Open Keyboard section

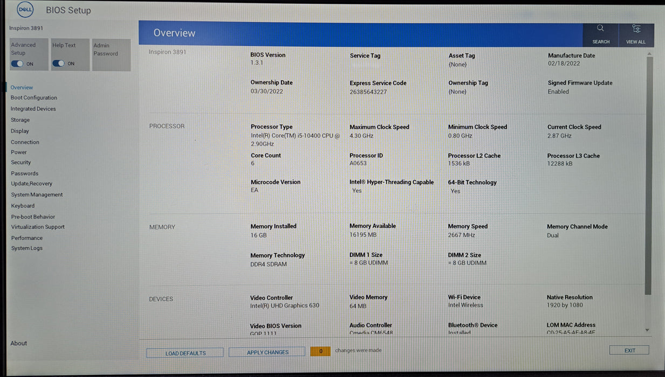click(23, 206)
